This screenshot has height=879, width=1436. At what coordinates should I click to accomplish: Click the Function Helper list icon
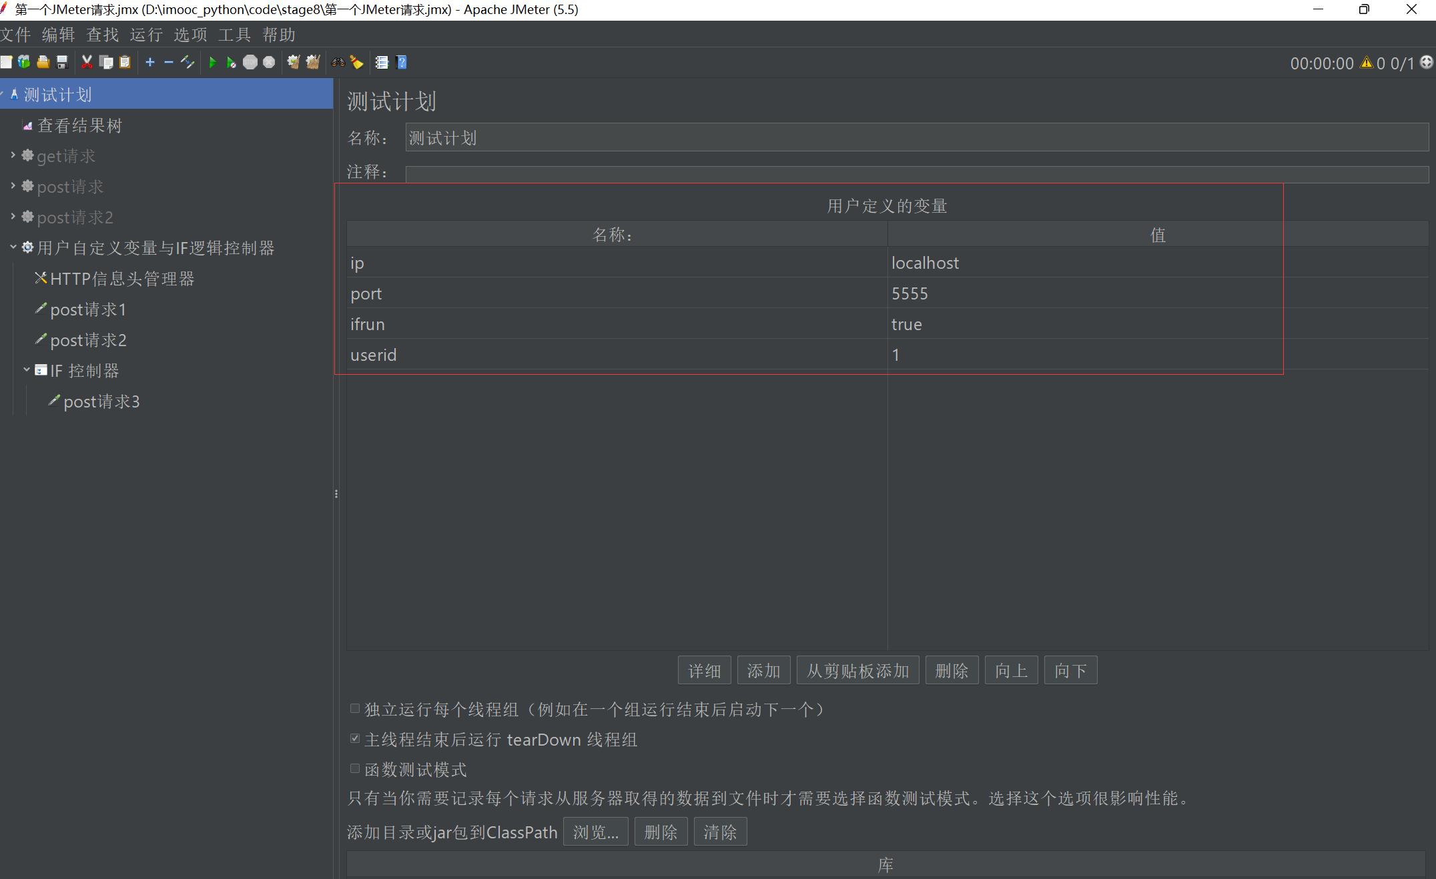(382, 63)
